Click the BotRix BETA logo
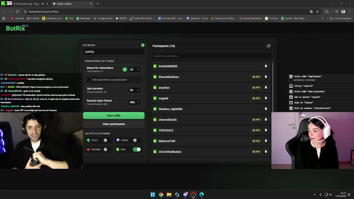This screenshot has height=199, width=354. 17,28
